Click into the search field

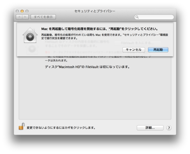pos(154,17)
